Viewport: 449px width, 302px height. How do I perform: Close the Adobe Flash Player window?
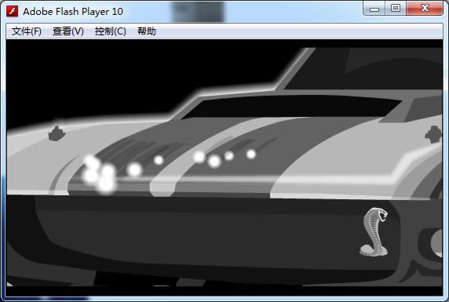pyautogui.click(x=425, y=9)
